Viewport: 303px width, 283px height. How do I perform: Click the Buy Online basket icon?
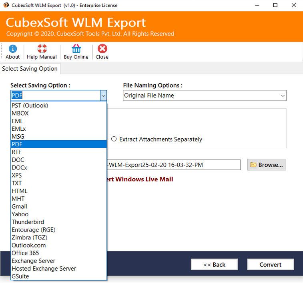point(76,49)
